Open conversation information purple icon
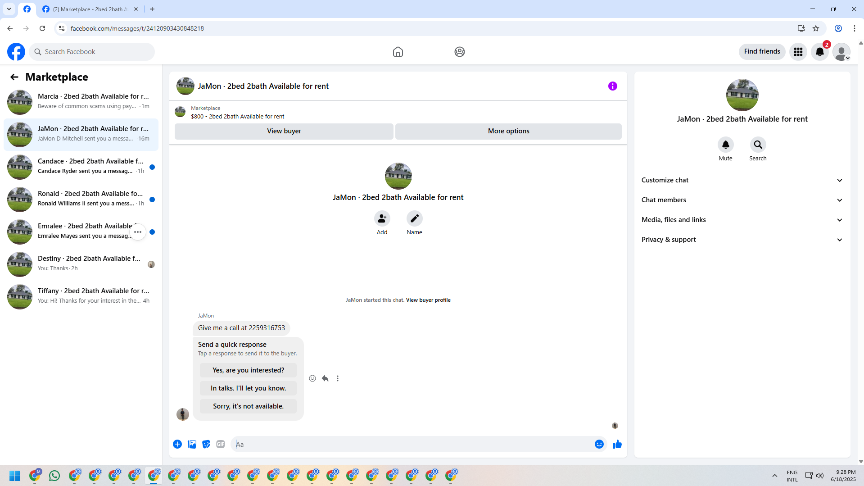Viewport: 864px width, 486px height. pyautogui.click(x=613, y=86)
